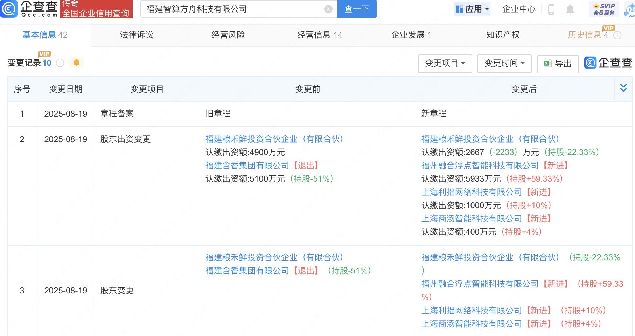Open the 变更项目 filter dropdown
635x336 pixels.
[445, 64]
